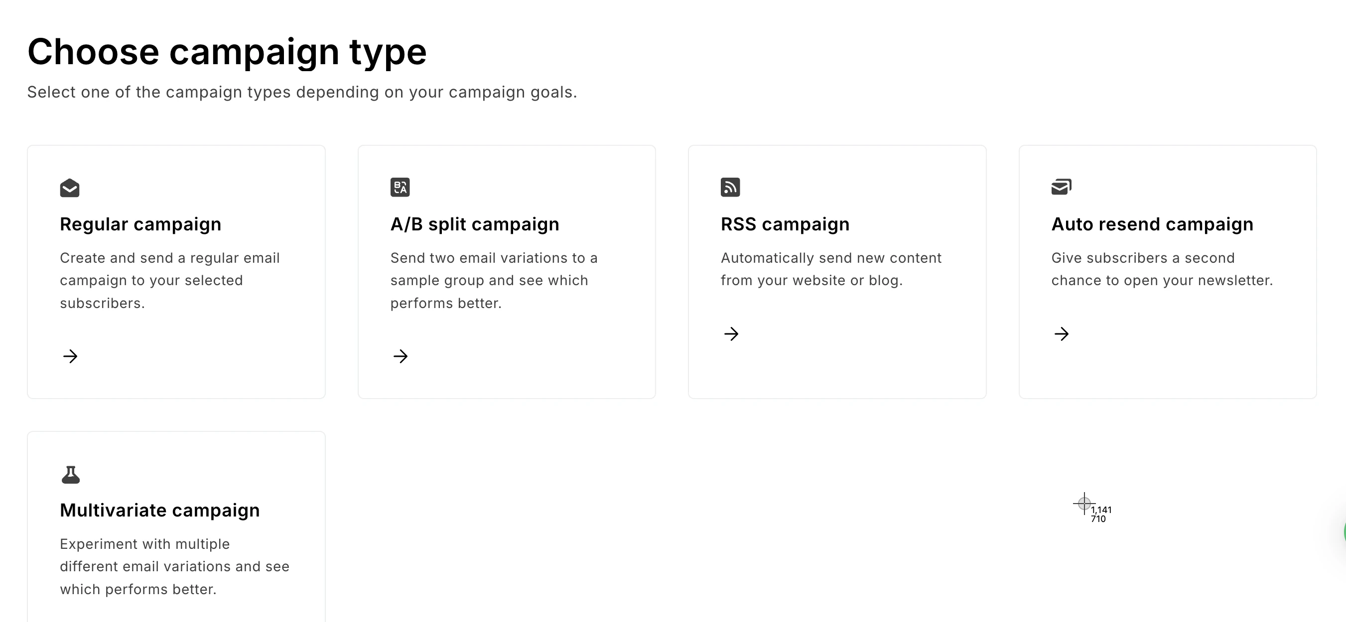Select the RSS campaign heading
The width and height of the screenshot is (1346, 622).
pos(785,224)
